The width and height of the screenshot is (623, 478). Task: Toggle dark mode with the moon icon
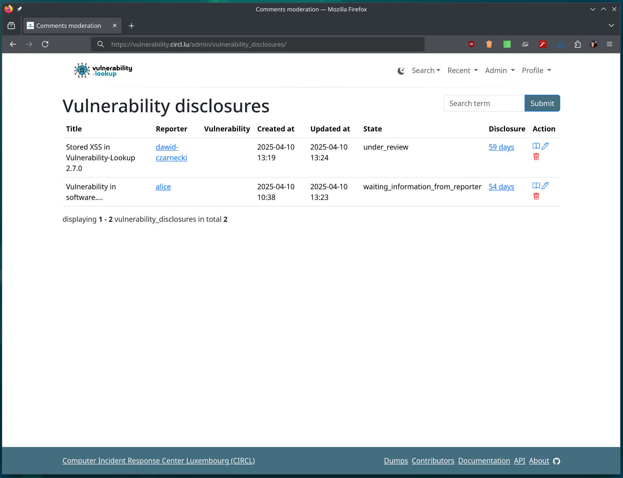tap(401, 71)
